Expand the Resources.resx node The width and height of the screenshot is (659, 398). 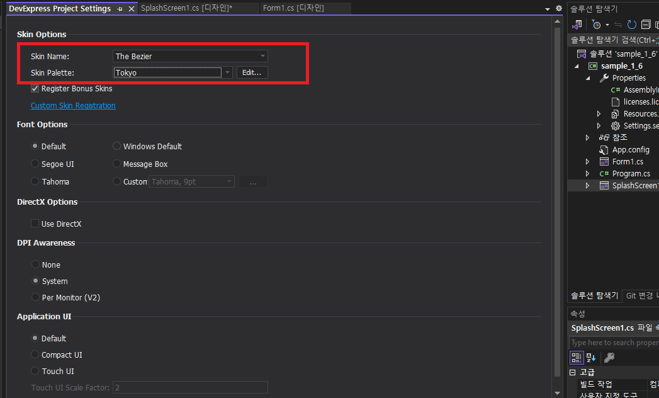pyautogui.click(x=599, y=114)
